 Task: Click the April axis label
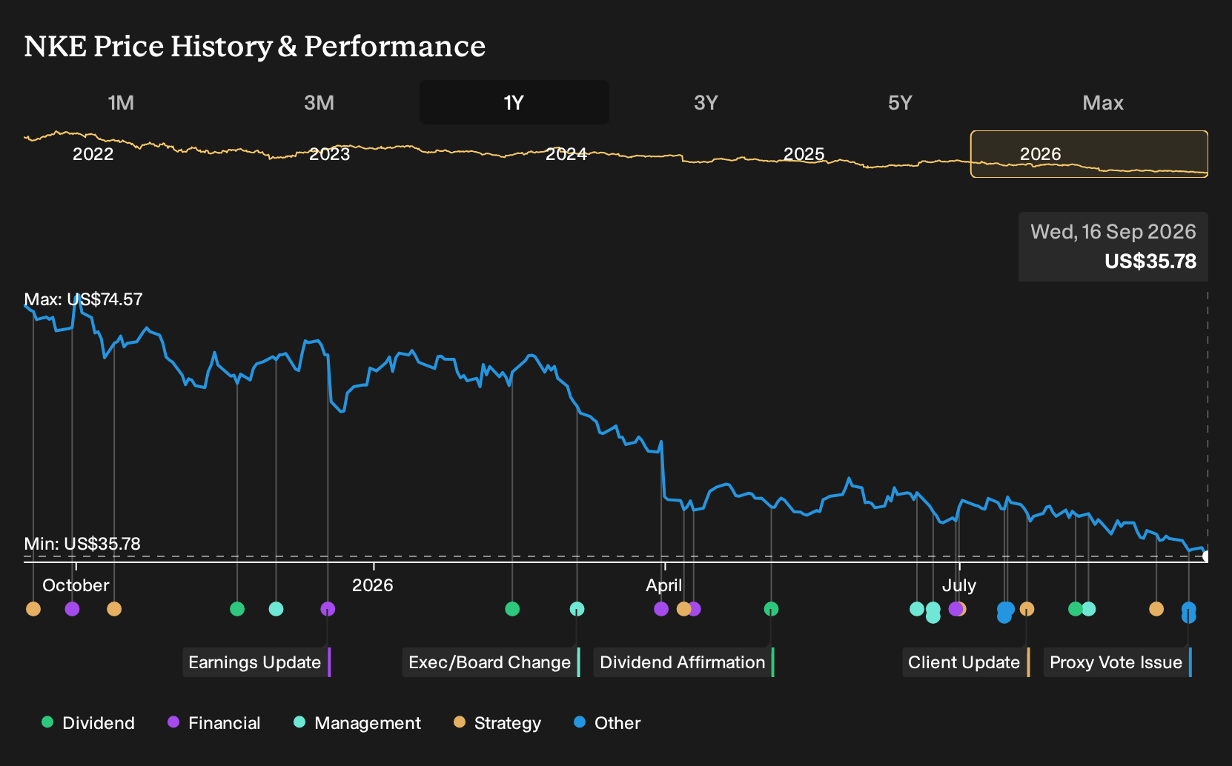664,585
